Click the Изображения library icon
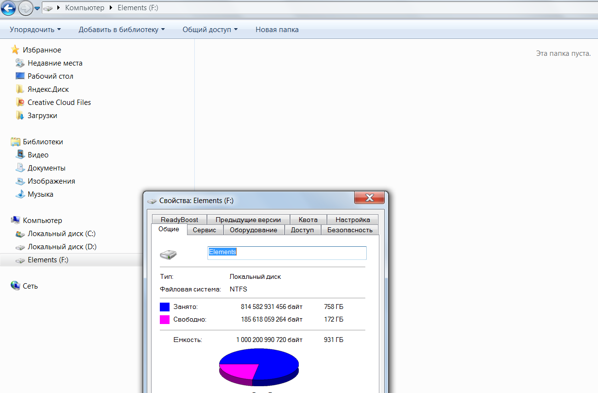 20,181
